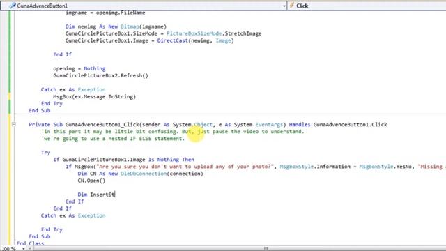This screenshot has width=446, height=251.
Task: Click 'OleDbConnection(connection)' text
Action: (x=162, y=174)
